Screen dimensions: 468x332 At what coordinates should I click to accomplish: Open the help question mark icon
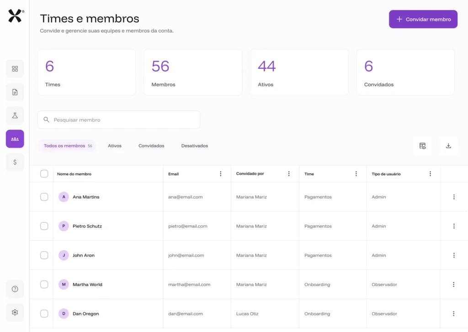(15, 289)
